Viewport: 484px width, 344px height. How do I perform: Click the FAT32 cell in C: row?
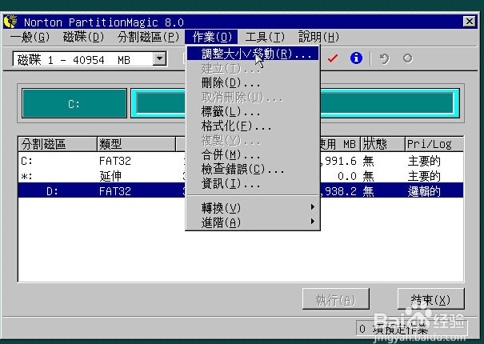115,161
